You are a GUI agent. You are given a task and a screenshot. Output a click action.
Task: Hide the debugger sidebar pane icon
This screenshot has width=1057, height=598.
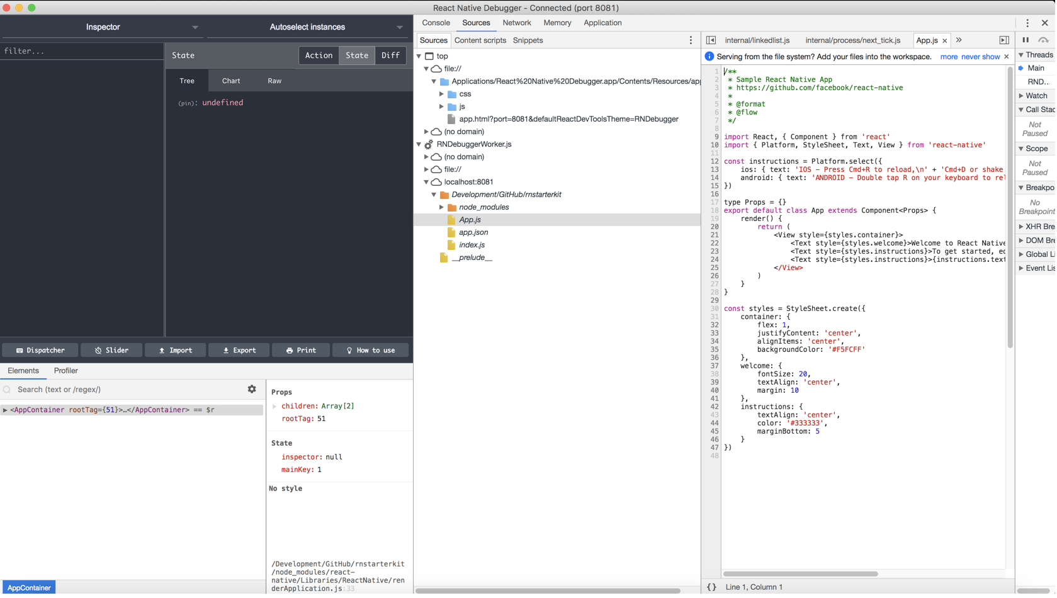(1004, 40)
